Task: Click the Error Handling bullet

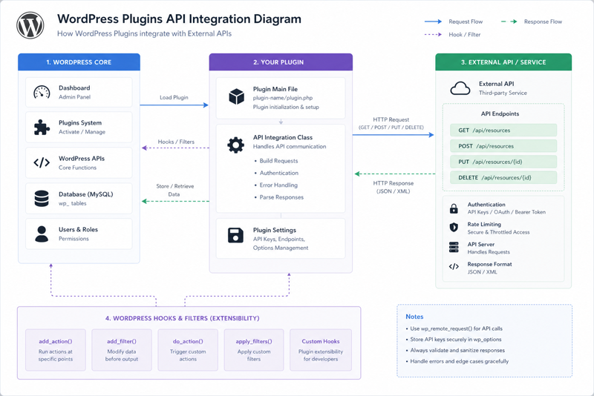Action: point(278,185)
